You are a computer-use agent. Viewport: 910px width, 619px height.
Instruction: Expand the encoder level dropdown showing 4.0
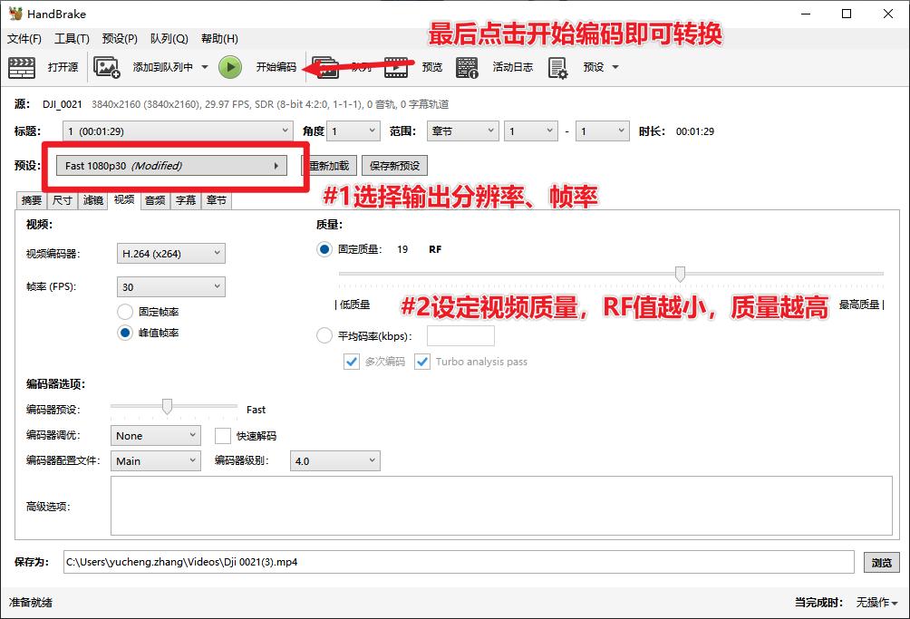point(335,460)
